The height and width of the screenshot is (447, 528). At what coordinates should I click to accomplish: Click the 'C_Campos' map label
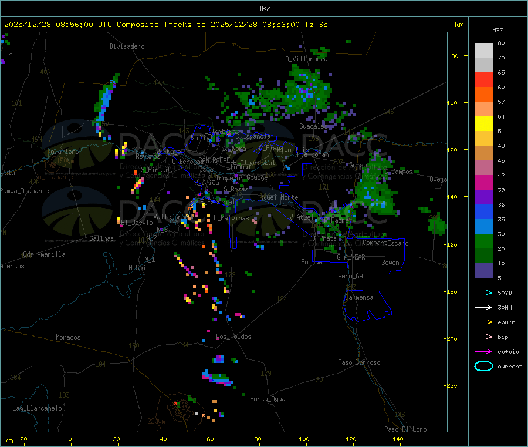click(x=399, y=172)
